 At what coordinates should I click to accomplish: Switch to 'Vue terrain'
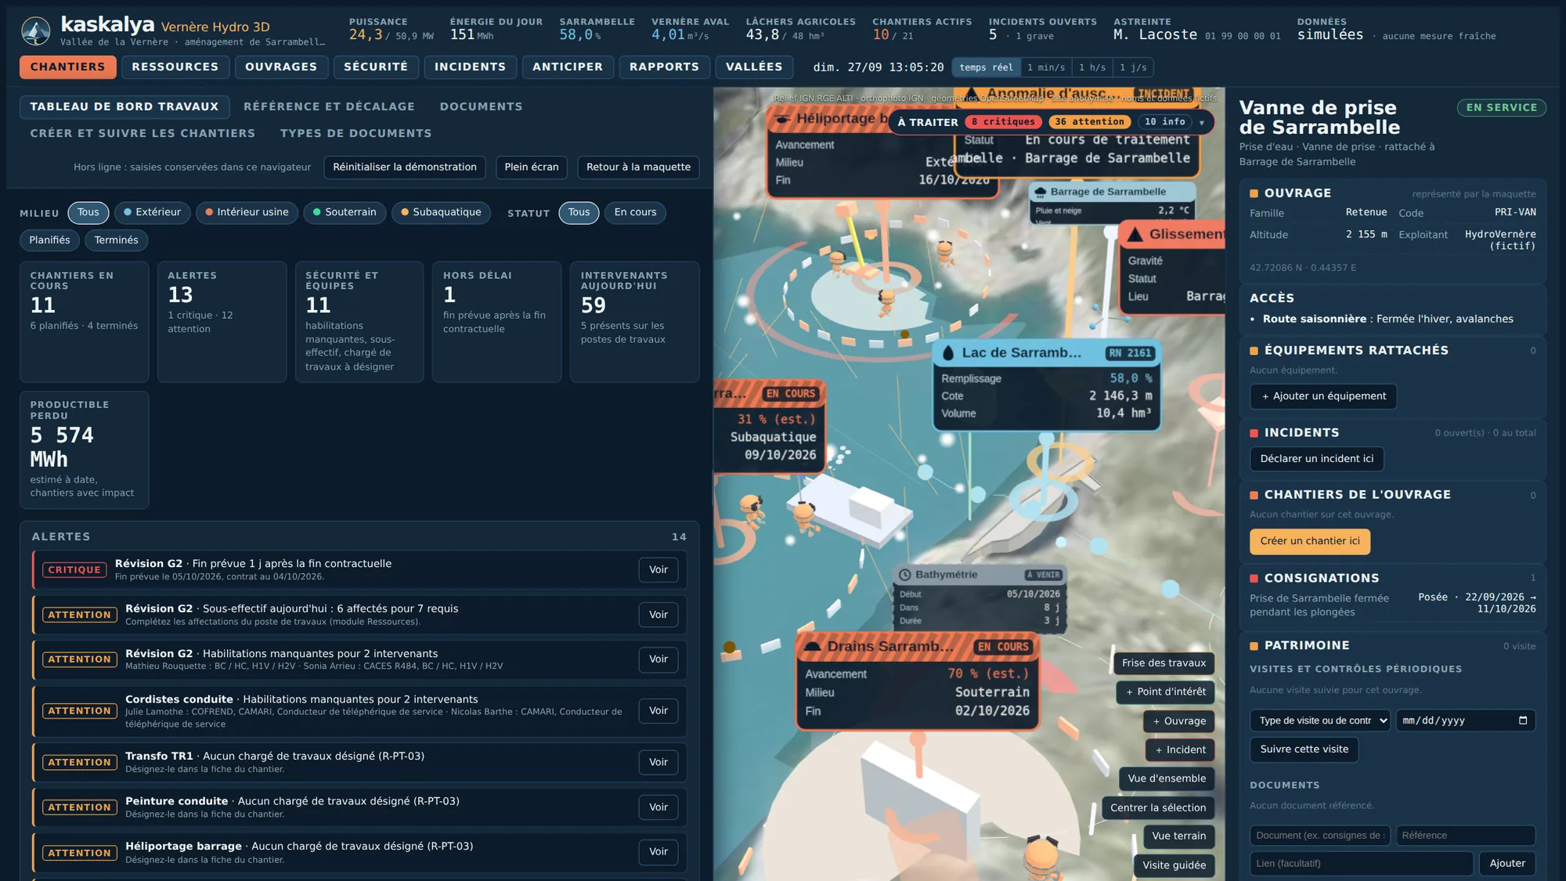1178,836
